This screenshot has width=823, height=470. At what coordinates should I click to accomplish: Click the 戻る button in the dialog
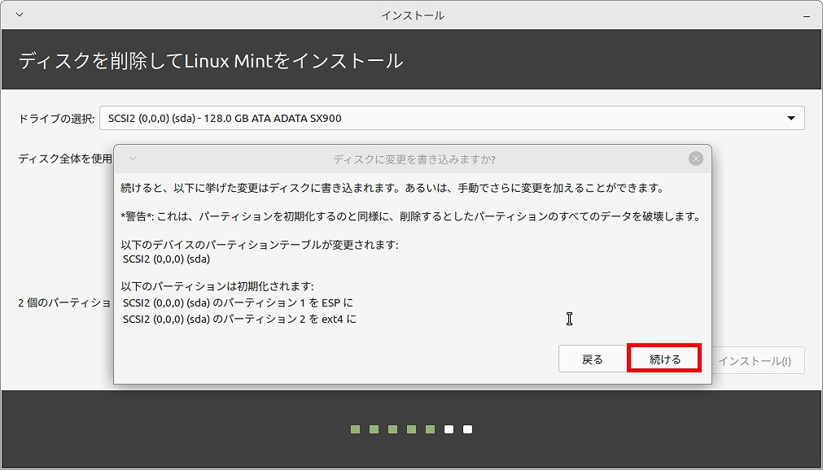(x=593, y=359)
